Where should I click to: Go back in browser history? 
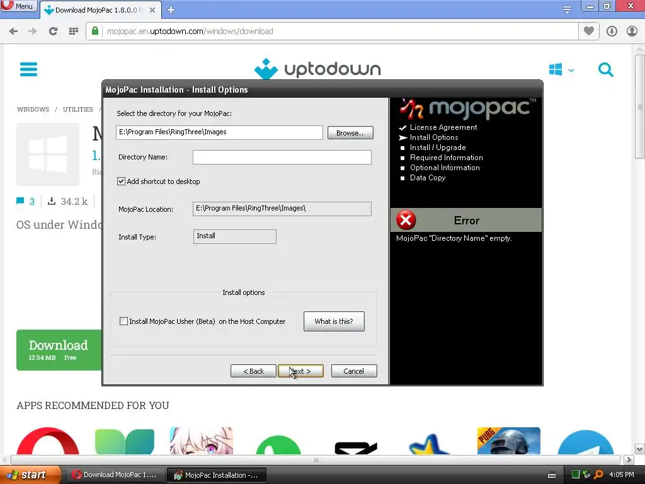14,32
